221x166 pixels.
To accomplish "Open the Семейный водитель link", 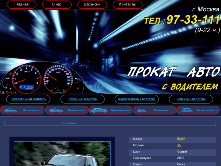I will pyautogui.click(x=191, y=99).
